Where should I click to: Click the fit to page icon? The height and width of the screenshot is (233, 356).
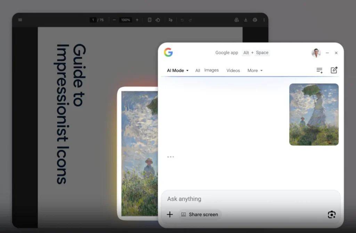(149, 20)
